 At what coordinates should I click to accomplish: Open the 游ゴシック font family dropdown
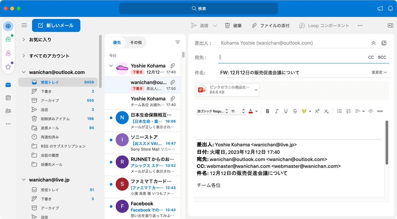coord(212,111)
